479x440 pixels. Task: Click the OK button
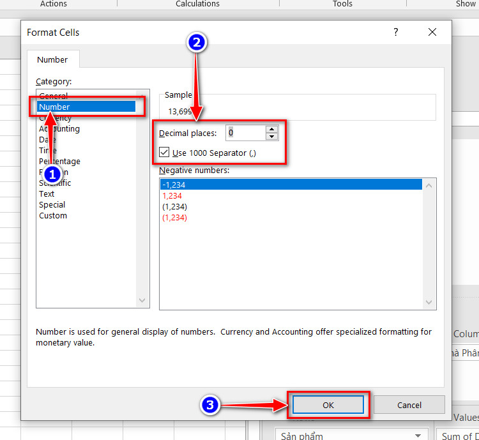[x=328, y=405]
